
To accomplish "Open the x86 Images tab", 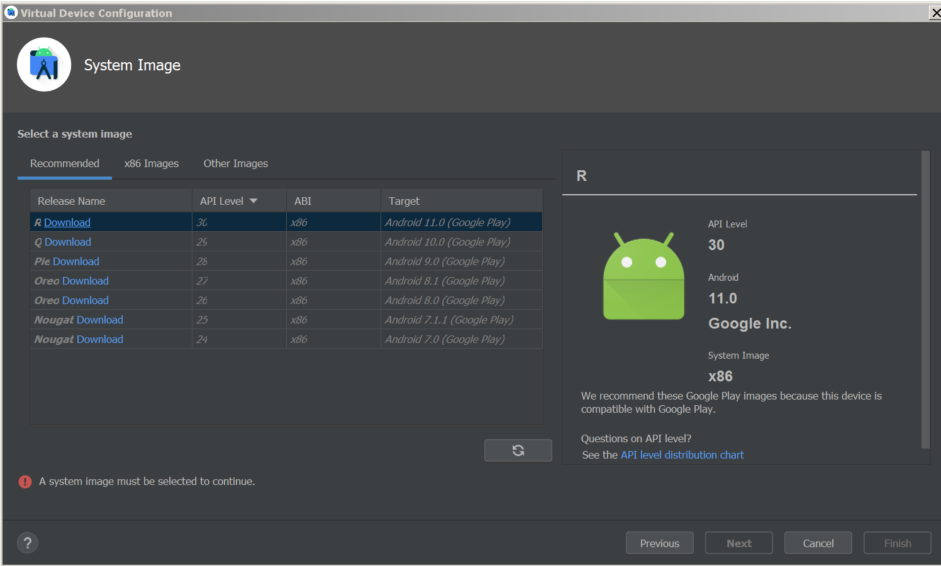I will click(152, 163).
